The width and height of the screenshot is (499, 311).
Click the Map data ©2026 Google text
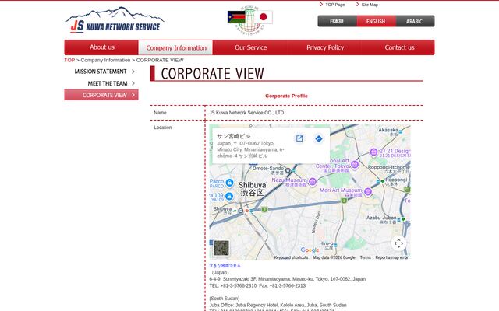coord(334,257)
